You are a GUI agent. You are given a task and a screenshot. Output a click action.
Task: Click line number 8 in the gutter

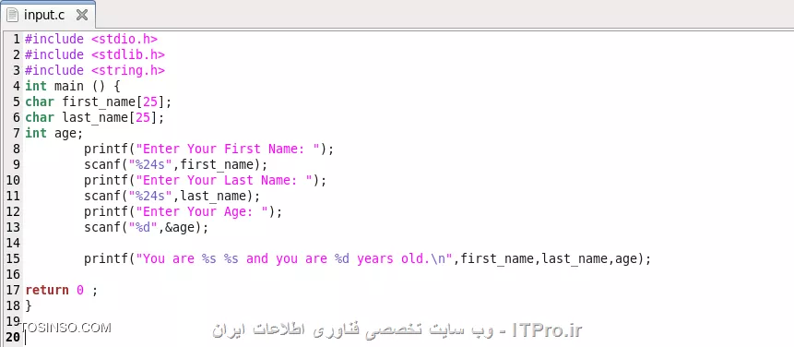click(17, 149)
